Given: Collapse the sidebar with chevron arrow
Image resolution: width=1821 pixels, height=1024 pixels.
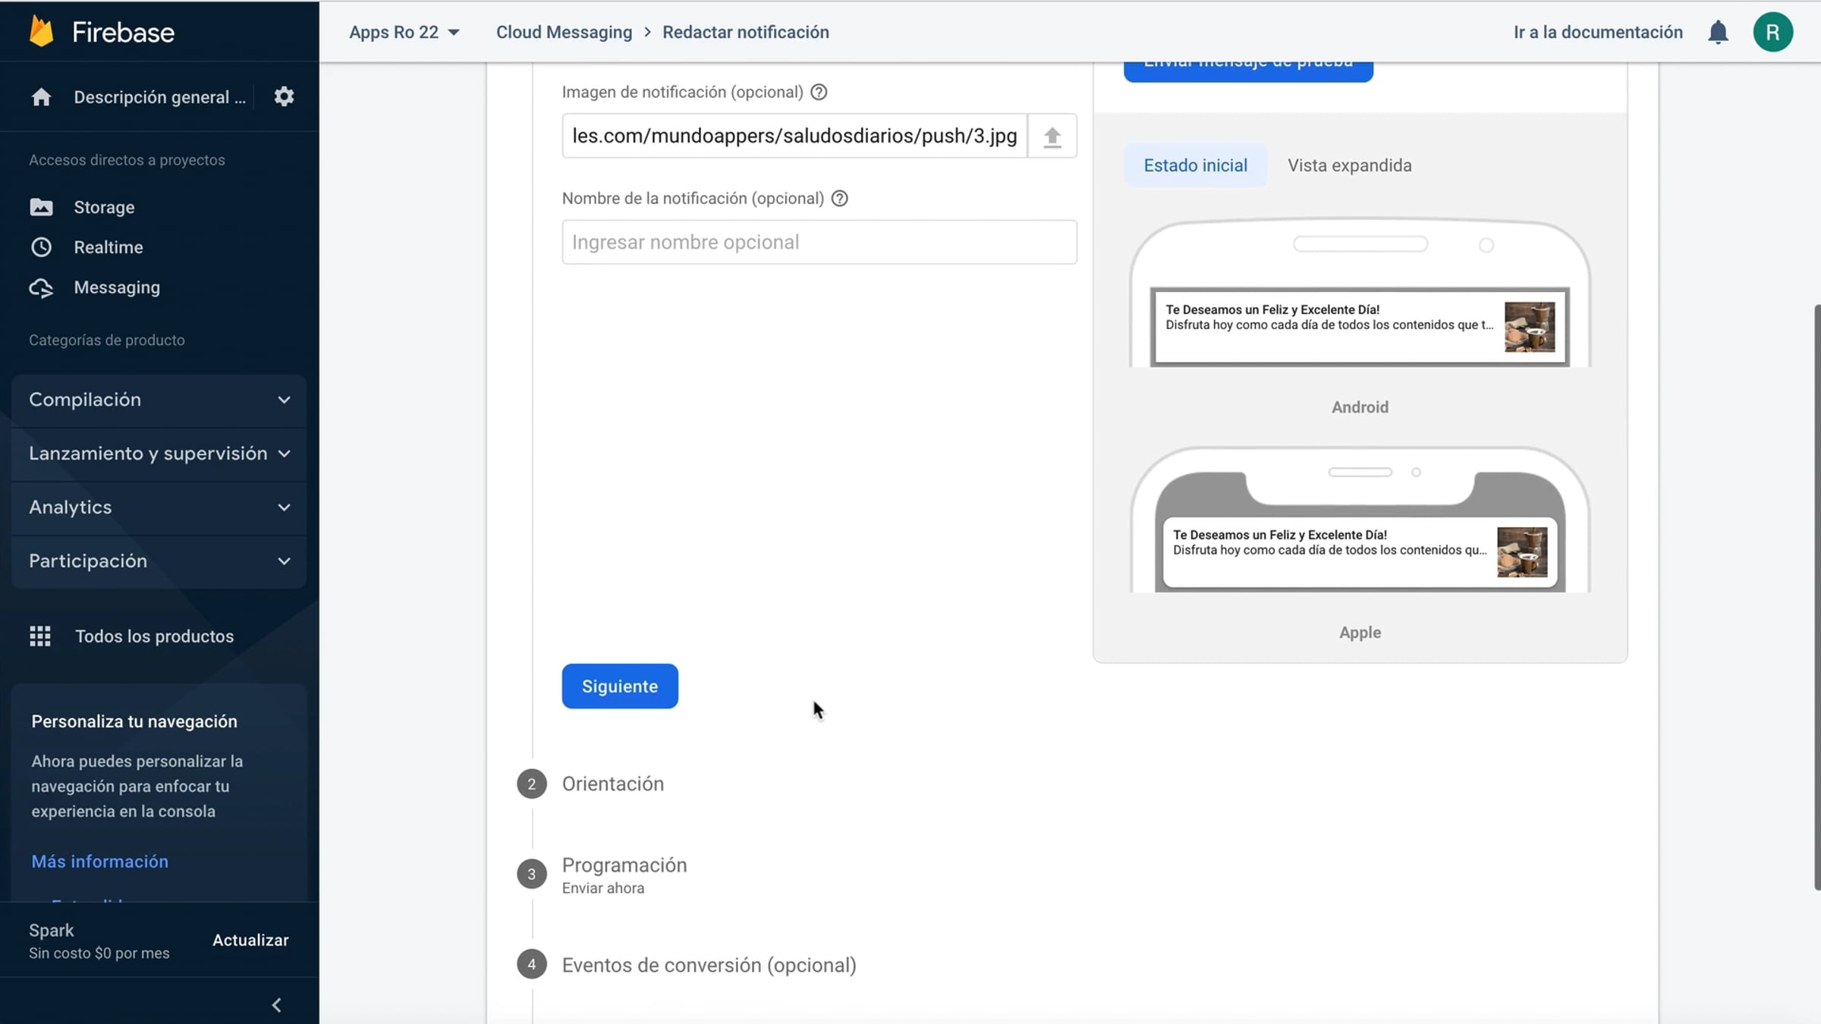Looking at the screenshot, I should coord(277,1005).
